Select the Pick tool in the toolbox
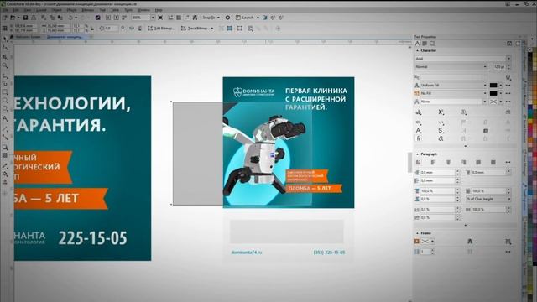 [x=5, y=39]
